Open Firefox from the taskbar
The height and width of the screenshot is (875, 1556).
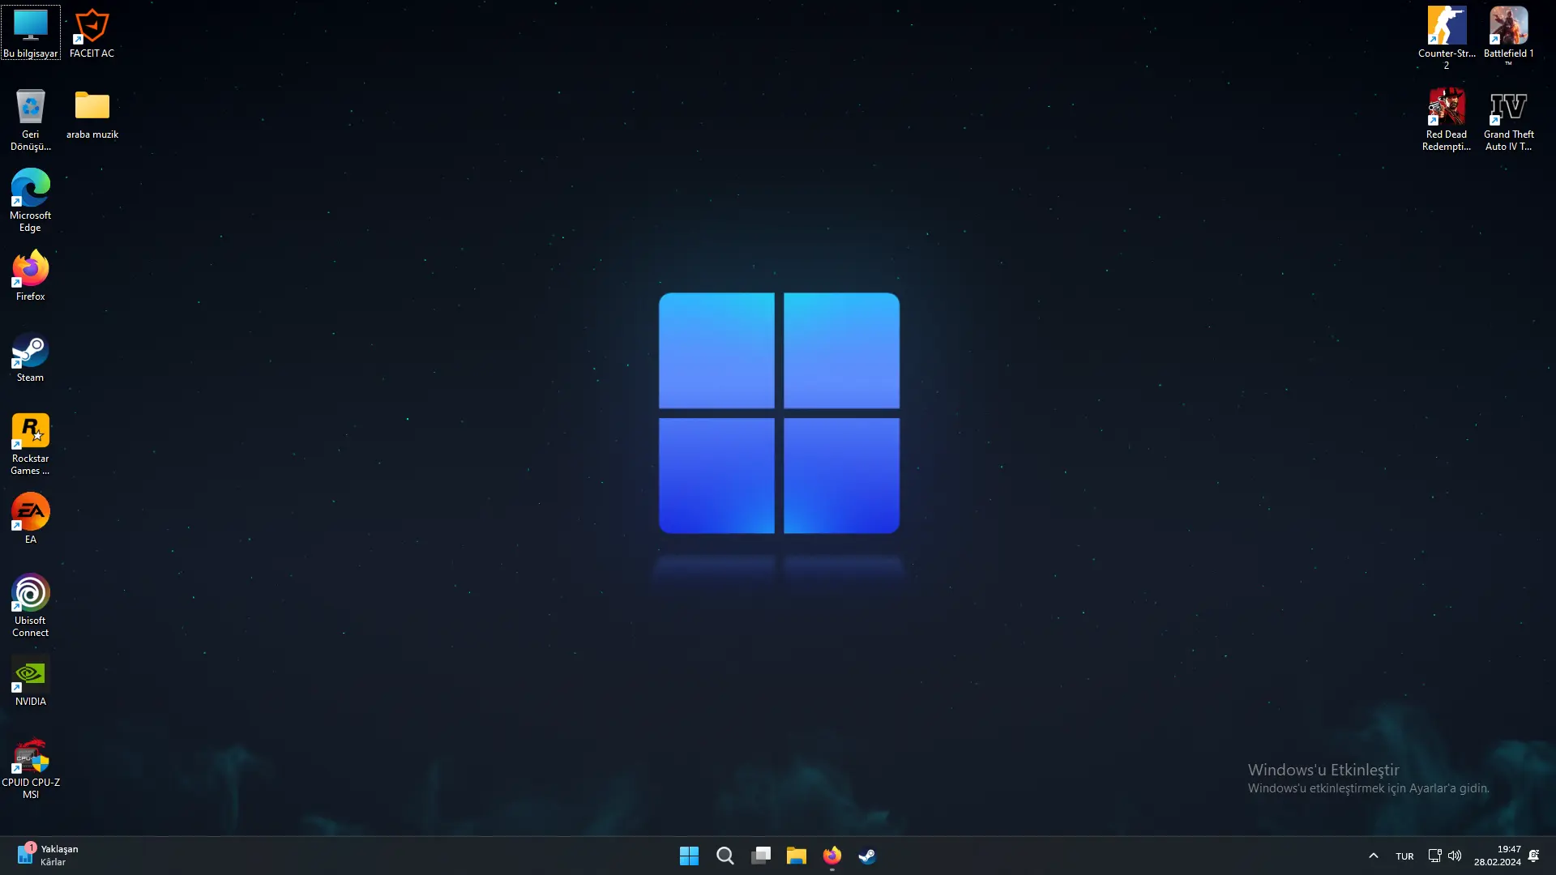832,856
